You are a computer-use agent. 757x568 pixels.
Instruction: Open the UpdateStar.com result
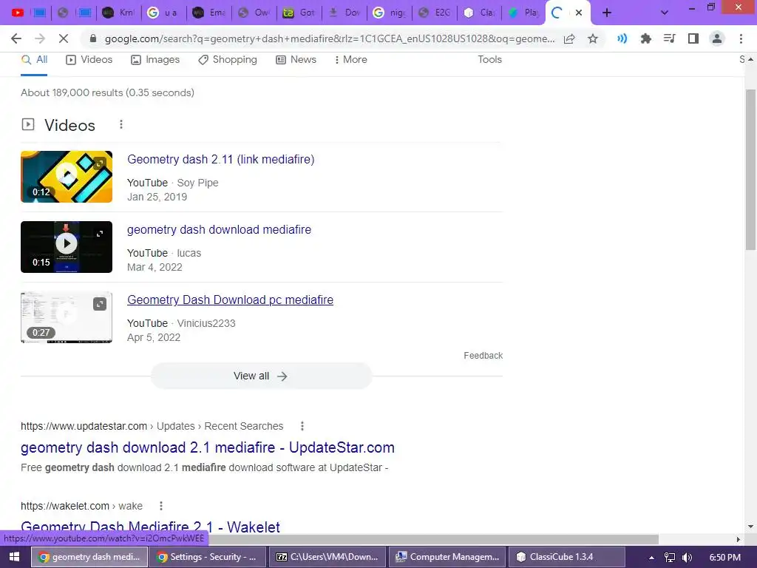(208, 447)
